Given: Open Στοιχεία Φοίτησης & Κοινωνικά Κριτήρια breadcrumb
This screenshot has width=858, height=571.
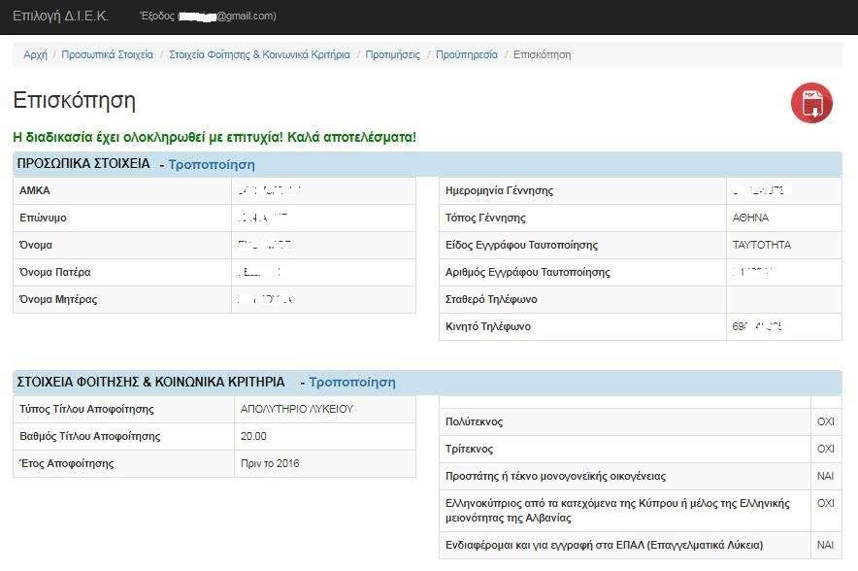Looking at the screenshot, I should point(259,54).
